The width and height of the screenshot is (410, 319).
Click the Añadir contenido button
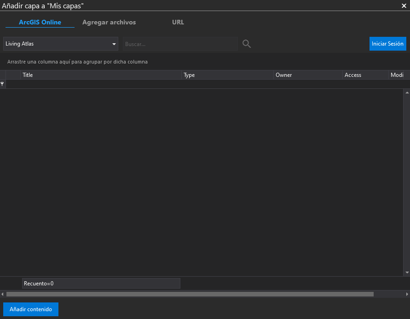click(31, 309)
